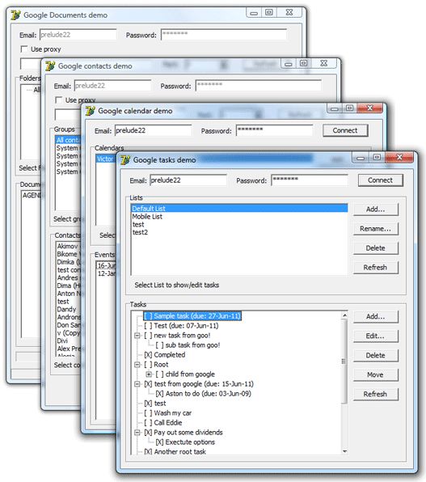Enable Use proxy in contacts demo
Screen dimensions: 426x482
tap(58, 100)
